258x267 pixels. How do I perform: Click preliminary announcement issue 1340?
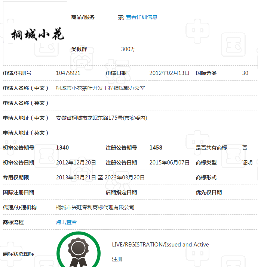pos(62,148)
